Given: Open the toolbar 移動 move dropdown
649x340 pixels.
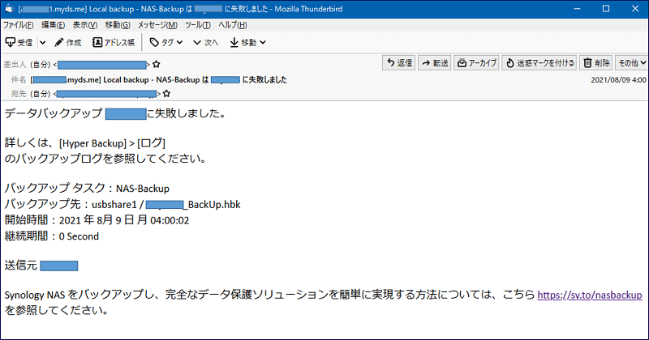Looking at the screenshot, I should (x=247, y=42).
